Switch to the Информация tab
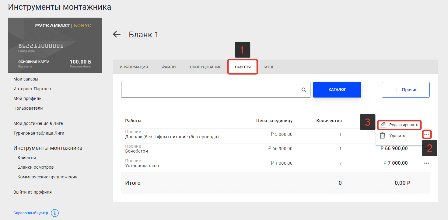The width and height of the screenshot is (448, 220). pyautogui.click(x=134, y=67)
